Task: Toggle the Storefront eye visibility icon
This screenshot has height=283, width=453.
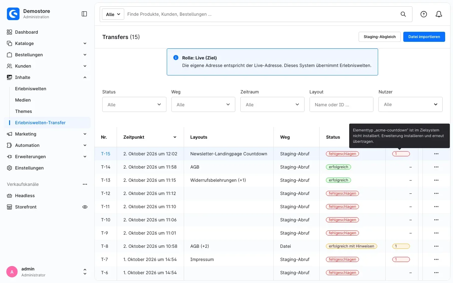Action: pyautogui.click(x=85, y=207)
